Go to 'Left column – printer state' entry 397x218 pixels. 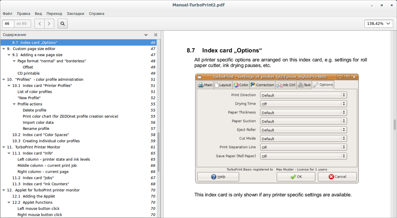tap(54, 159)
